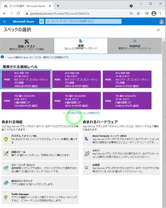
Task: Click the メモリ hardware title
Action: (x=96, y=150)
